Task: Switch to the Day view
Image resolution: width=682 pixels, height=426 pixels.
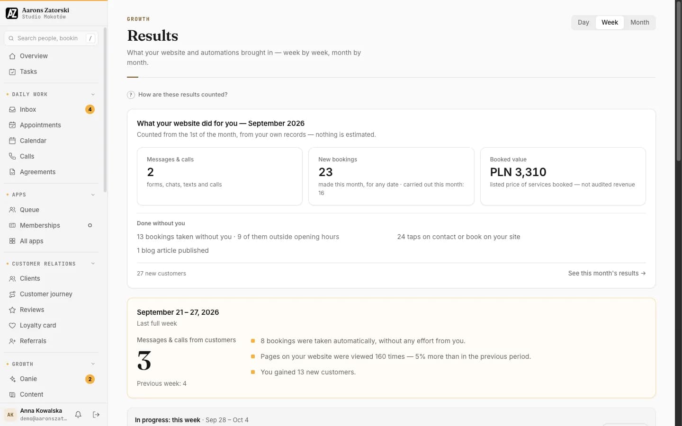Action: 583,22
